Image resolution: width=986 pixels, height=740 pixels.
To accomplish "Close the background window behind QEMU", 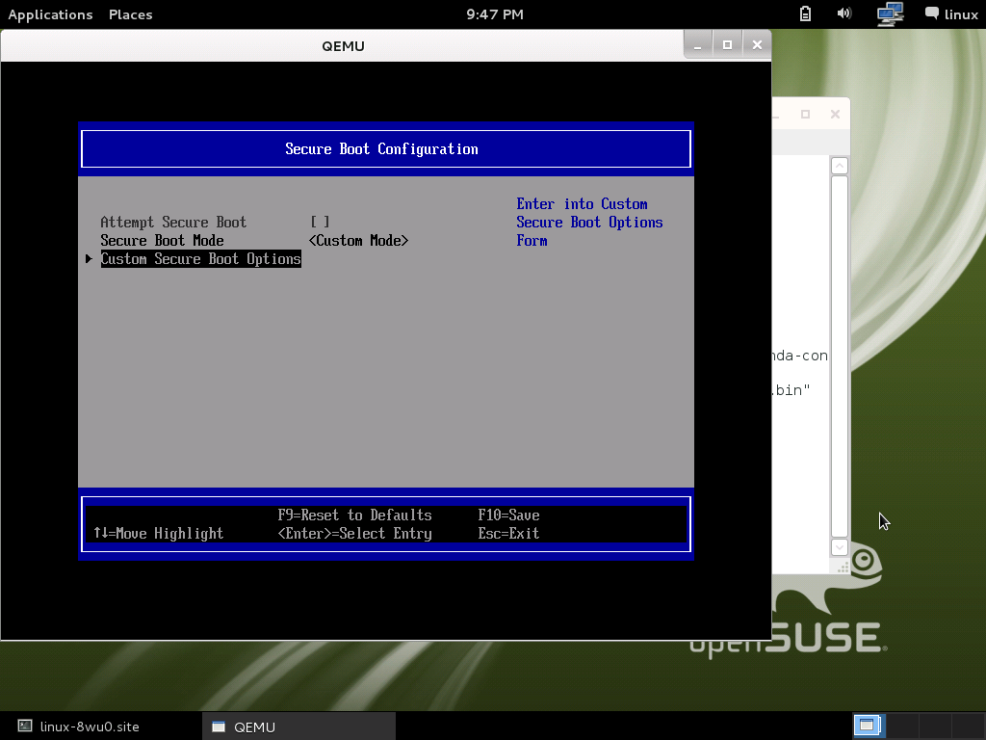I will pyautogui.click(x=835, y=114).
